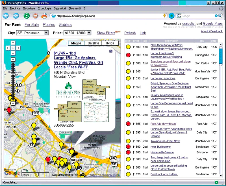Close the listing info popup
This screenshot has height=186, width=226.
pos(111,51)
